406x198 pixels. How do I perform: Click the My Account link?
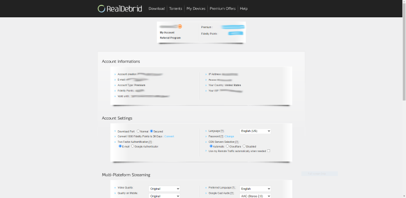[167, 32]
